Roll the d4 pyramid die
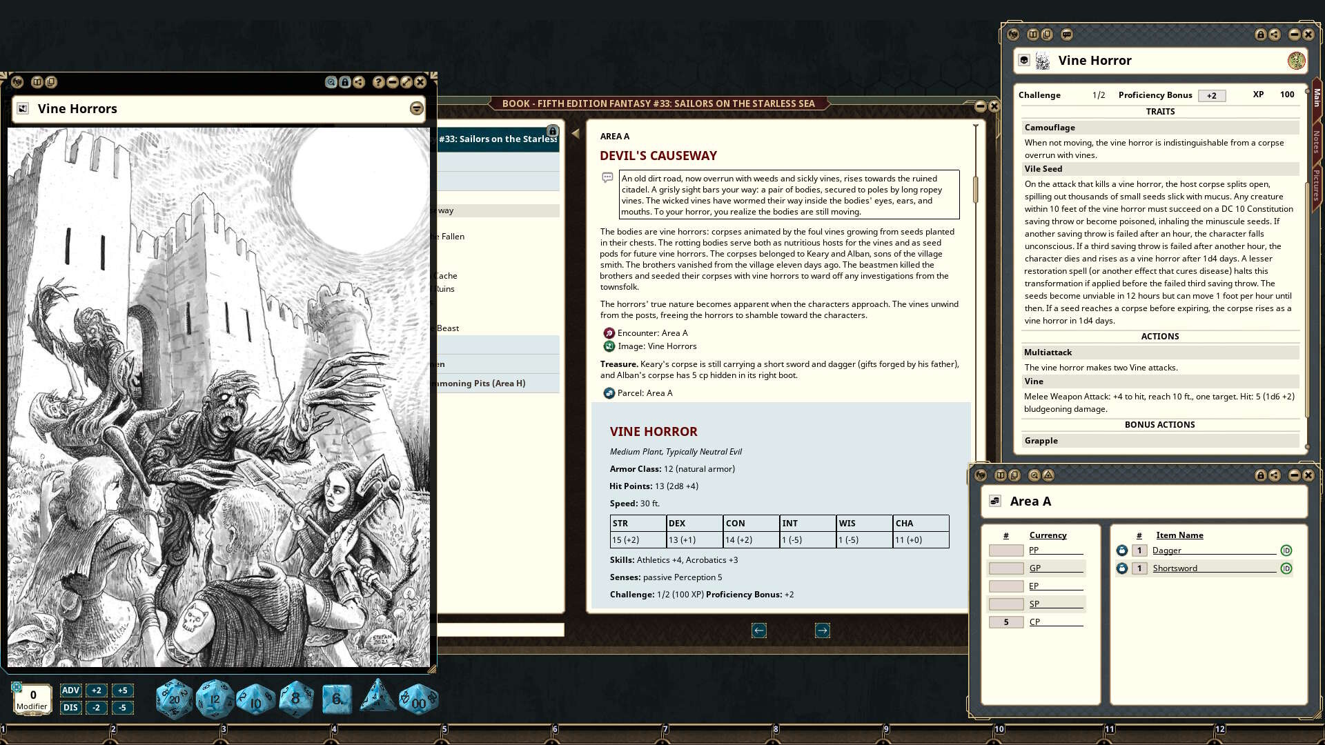This screenshot has height=745, width=1325. click(377, 697)
